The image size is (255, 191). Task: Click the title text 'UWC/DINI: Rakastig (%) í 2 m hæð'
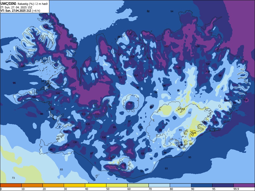pyautogui.click(x=24, y=4)
